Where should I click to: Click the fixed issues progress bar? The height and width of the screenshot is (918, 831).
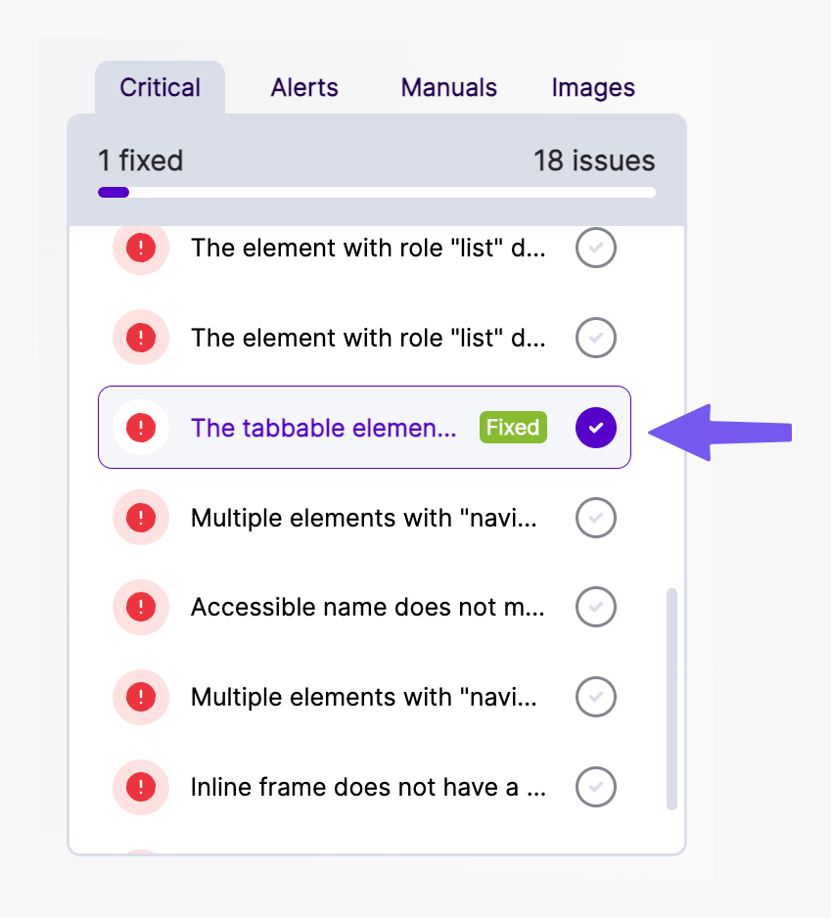pyautogui.click(x=377, y=192)
